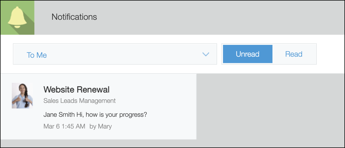
Task: Click the gray strip below the notification card
Action: (x=107, y=143)
